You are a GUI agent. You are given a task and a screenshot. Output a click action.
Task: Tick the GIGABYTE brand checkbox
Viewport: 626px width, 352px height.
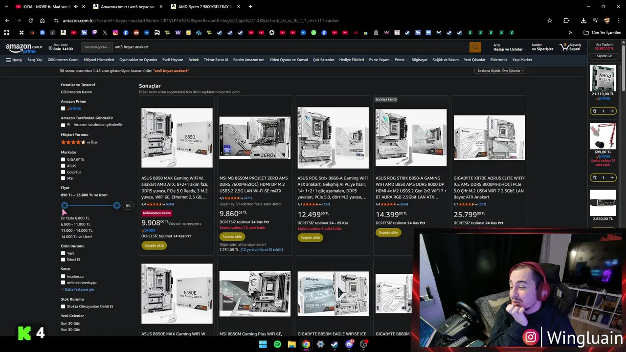coord(63,159)
